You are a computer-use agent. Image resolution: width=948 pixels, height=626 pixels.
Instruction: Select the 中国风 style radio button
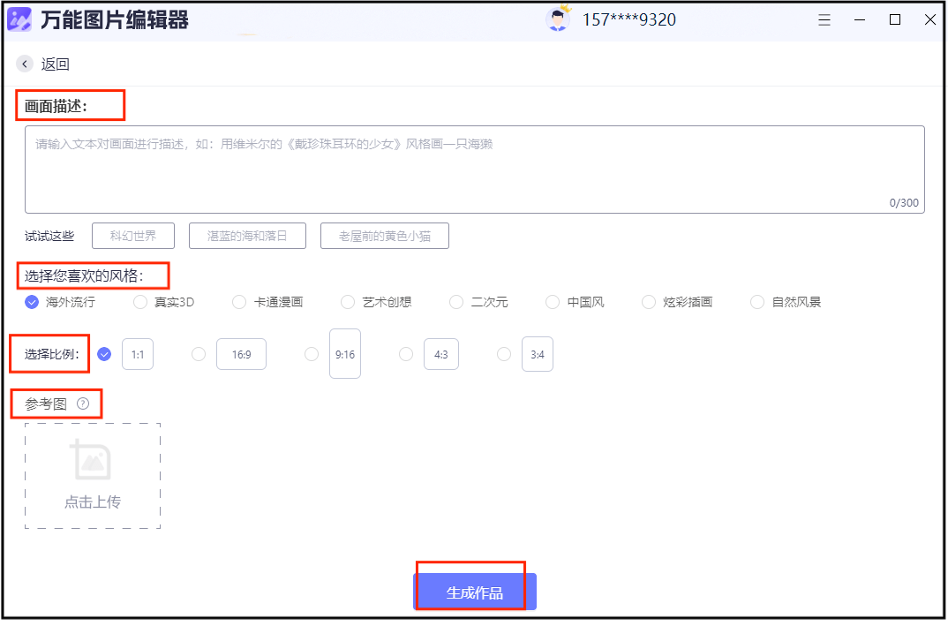coord(553,302)
